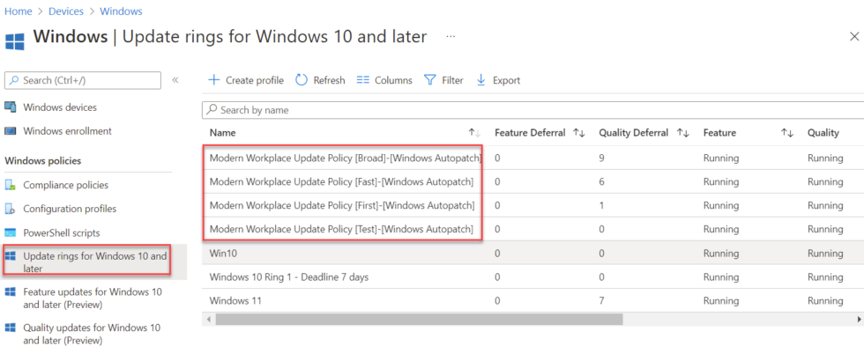Open Windows devices in the sidebar
The width and height of the screenshot is (864, 346).
(60, 107)
